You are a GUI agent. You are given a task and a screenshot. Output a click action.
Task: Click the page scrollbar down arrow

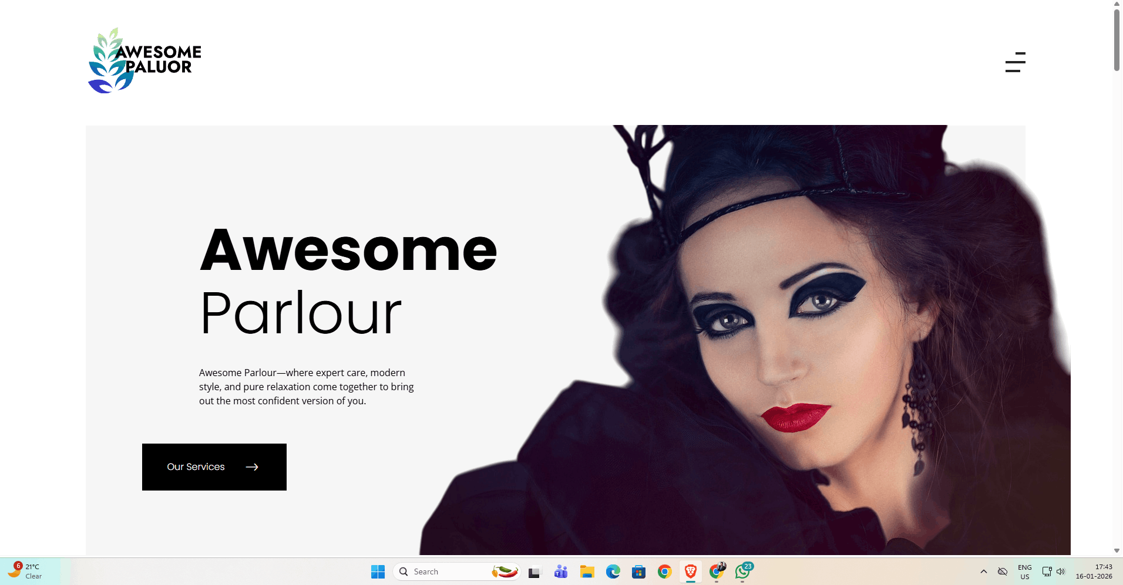pos(1117,550)
